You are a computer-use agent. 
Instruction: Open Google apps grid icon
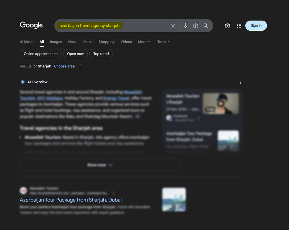click(239, 26)
